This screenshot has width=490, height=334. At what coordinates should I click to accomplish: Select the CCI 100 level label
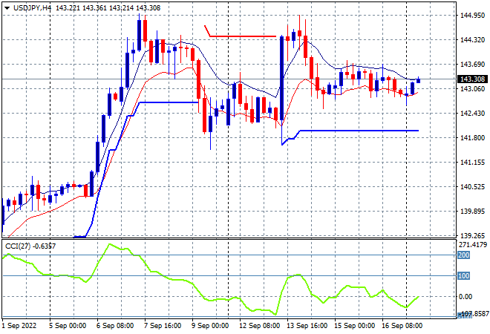(464, 276)
